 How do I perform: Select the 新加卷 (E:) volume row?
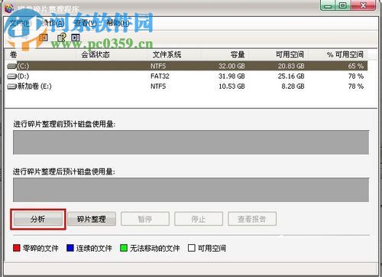pyautogui.click(x=187, y=86)
